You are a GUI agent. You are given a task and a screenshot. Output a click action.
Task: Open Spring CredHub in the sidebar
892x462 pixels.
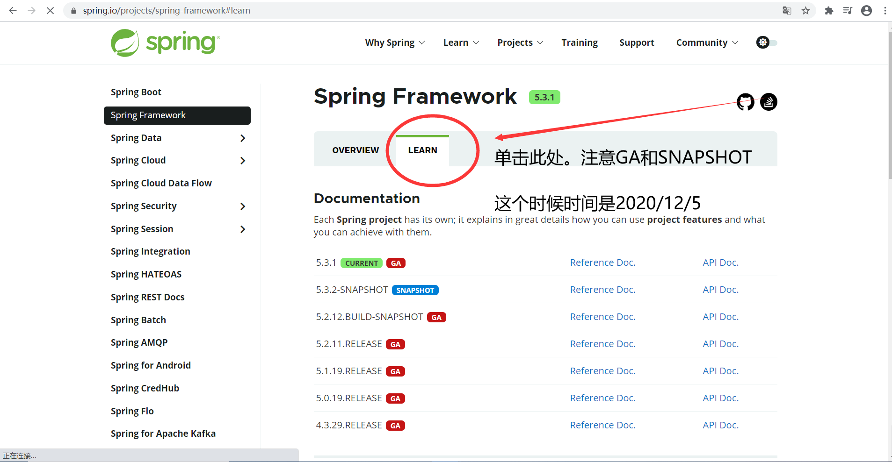pos(145,388)
